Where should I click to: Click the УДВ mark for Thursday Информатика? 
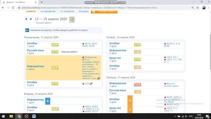point(137,52)
